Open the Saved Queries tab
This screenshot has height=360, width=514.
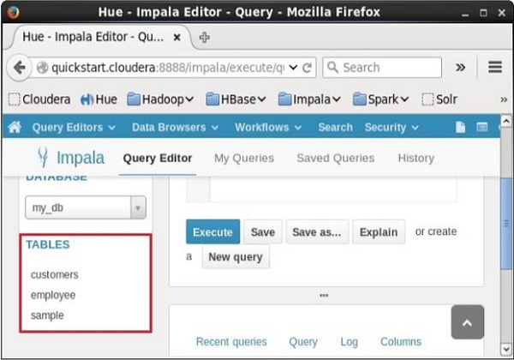click(x=335, y=158)
